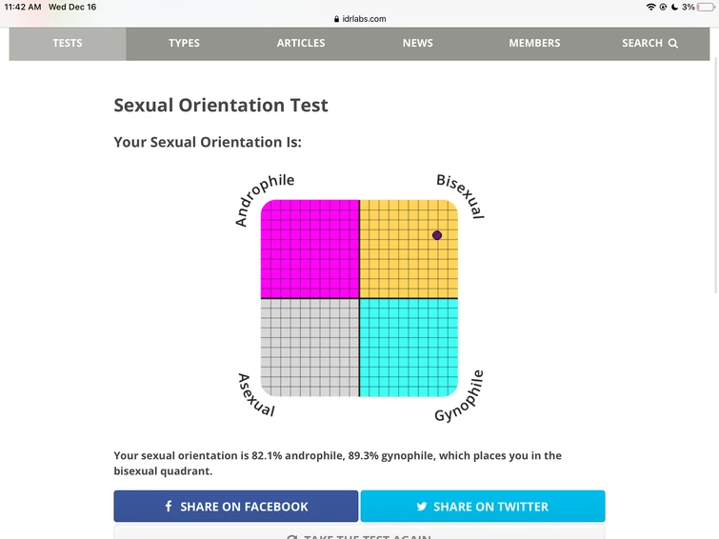Click the magenta Androphile quadrant

[310, 249]
